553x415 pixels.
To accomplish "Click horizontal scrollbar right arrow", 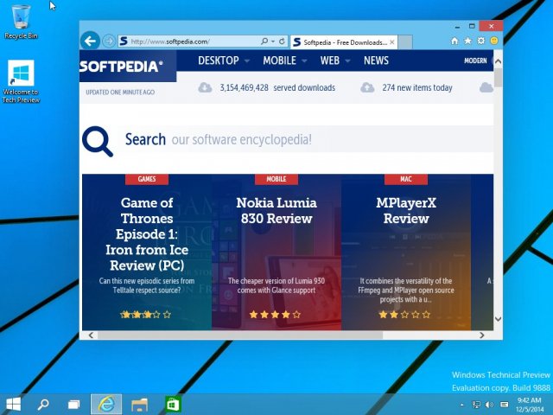I will pos(482,335).
